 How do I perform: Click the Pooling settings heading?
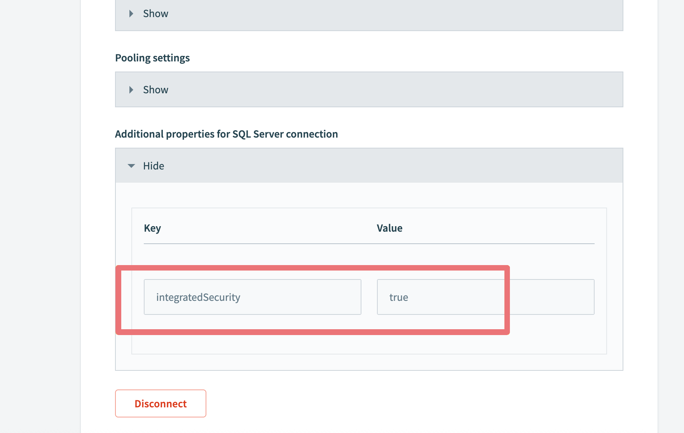(x=152, y=58)
